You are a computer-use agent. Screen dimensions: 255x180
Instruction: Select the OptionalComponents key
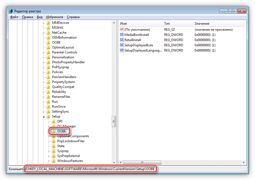coord(73,136)
